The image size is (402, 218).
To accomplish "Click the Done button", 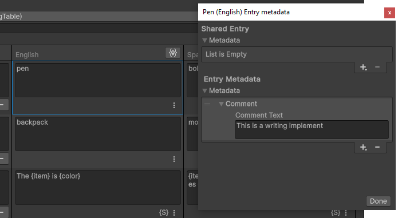I will point(378,201).
